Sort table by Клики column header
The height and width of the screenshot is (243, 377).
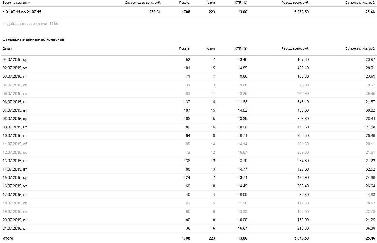click(211, 48)
